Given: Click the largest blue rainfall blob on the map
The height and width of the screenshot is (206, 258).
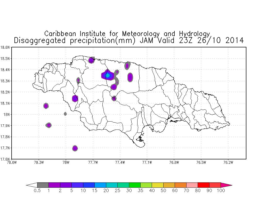Looking at the screenshot, I should point(108,75).
